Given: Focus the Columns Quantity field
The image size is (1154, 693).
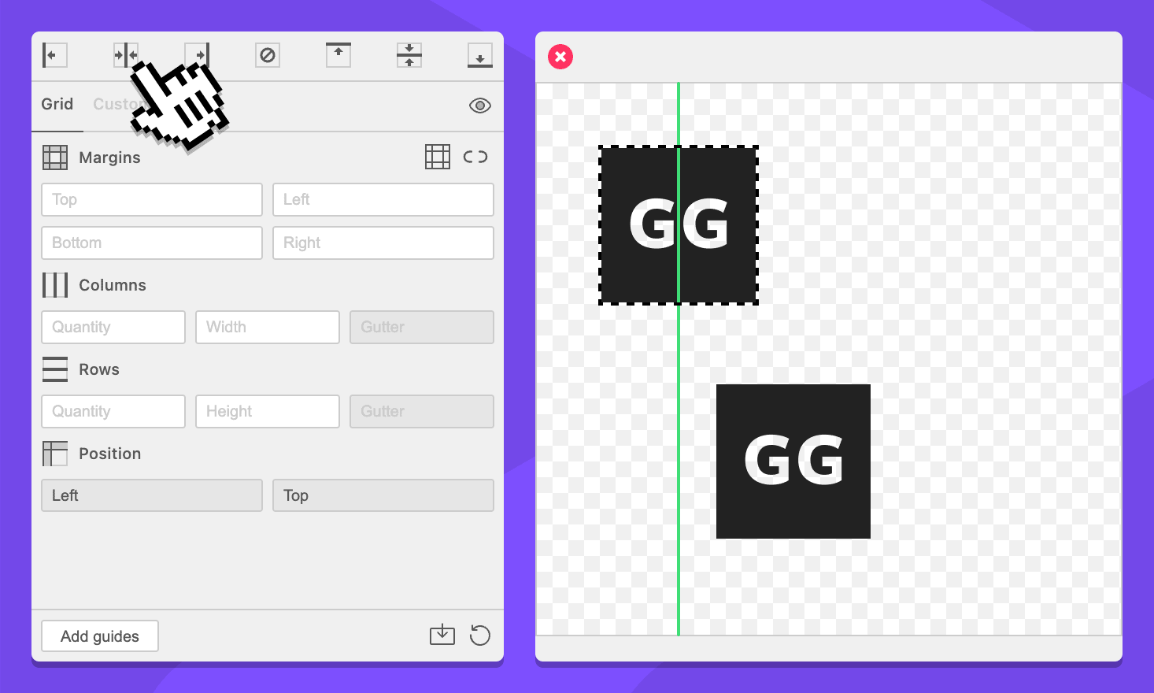Looking at the screenshot, I should (113, 328).
